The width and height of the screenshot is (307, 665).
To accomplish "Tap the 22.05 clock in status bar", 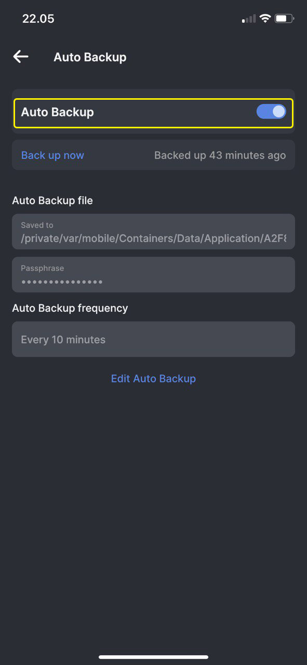I will pos(38,19).
